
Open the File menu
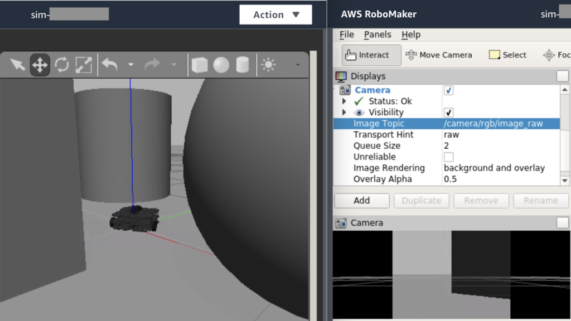pos(347,35)
